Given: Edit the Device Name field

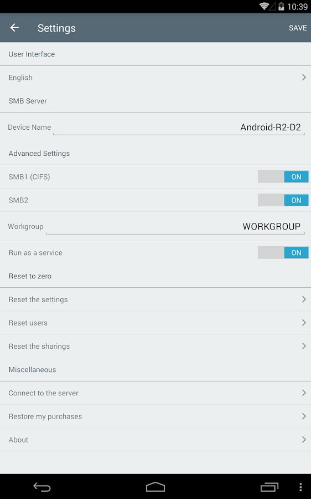Looking at the screenshot, I should [179, 128].
